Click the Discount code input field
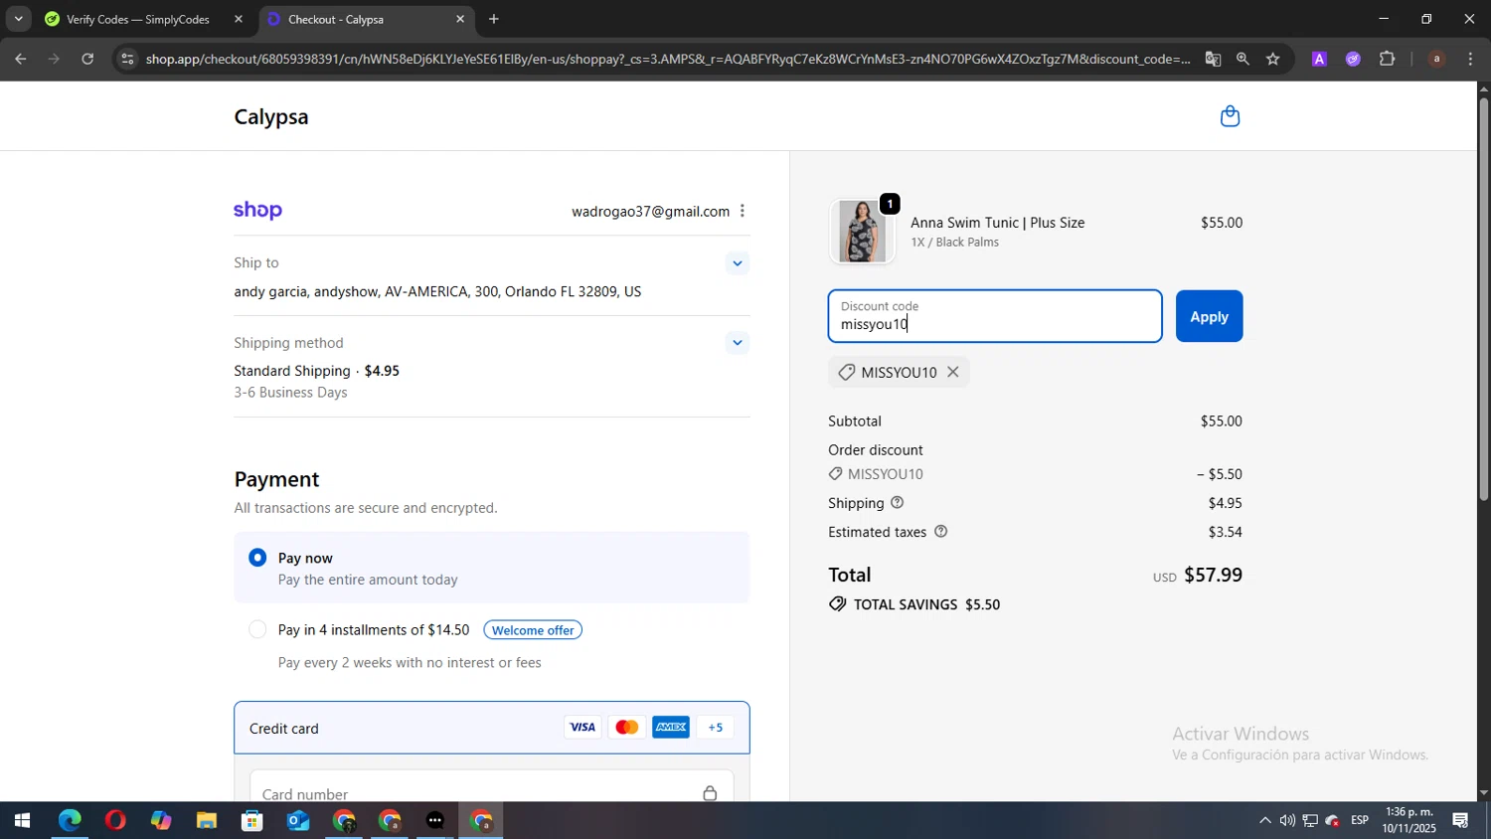The height and width of the screenshot is (839, 1491). pos(995,316)
